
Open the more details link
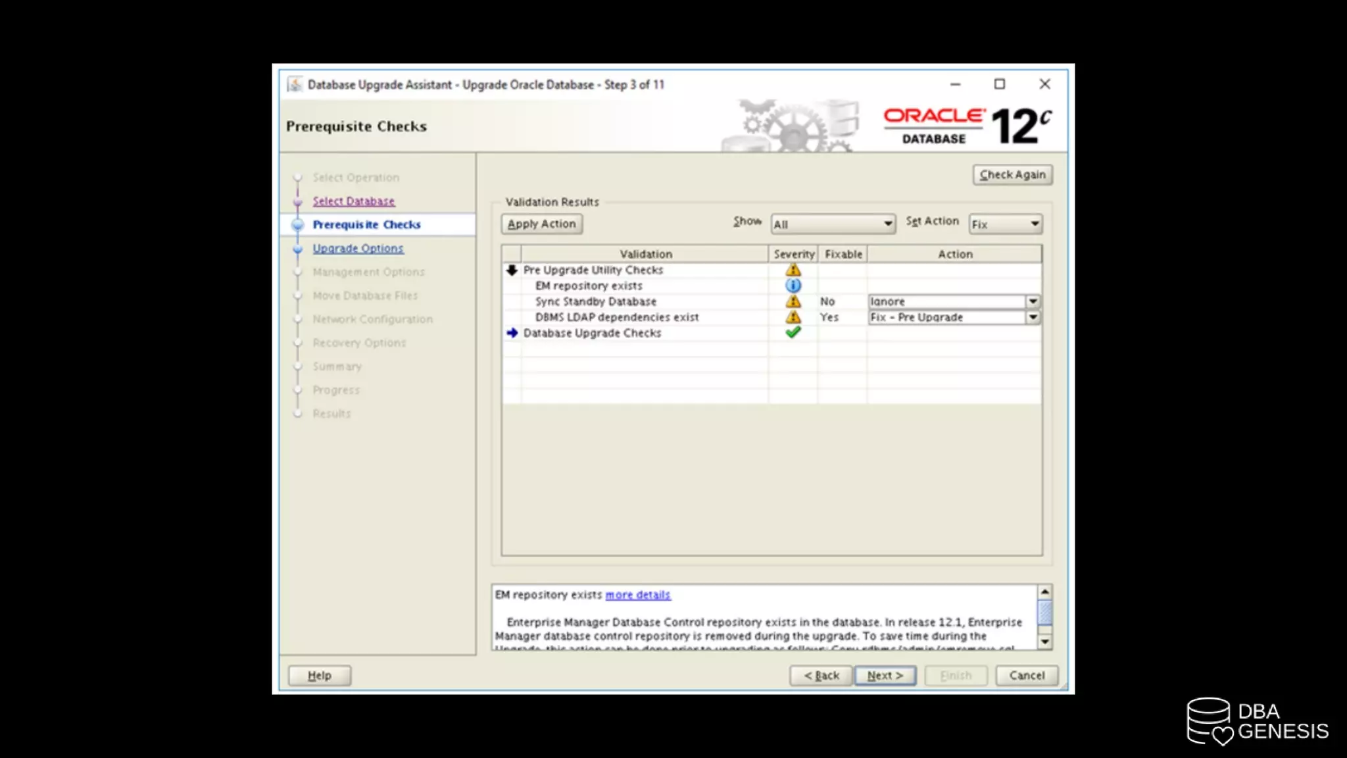pyautogui.click(x=637, y=595)
